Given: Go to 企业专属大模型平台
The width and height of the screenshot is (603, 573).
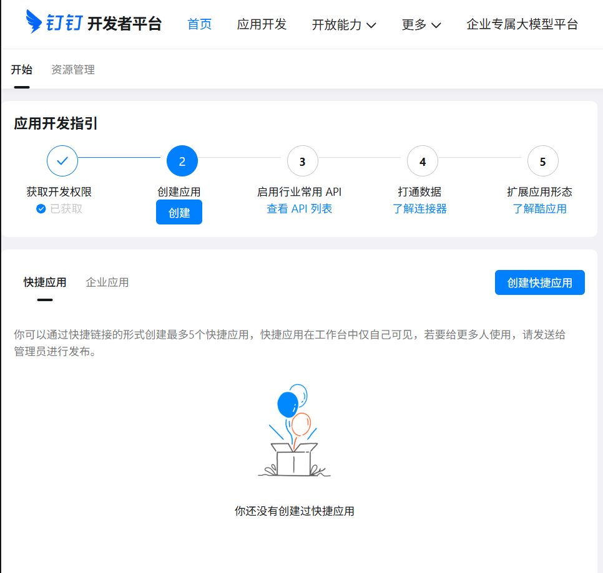Looking at the screenshot, I should click(522, 24).
